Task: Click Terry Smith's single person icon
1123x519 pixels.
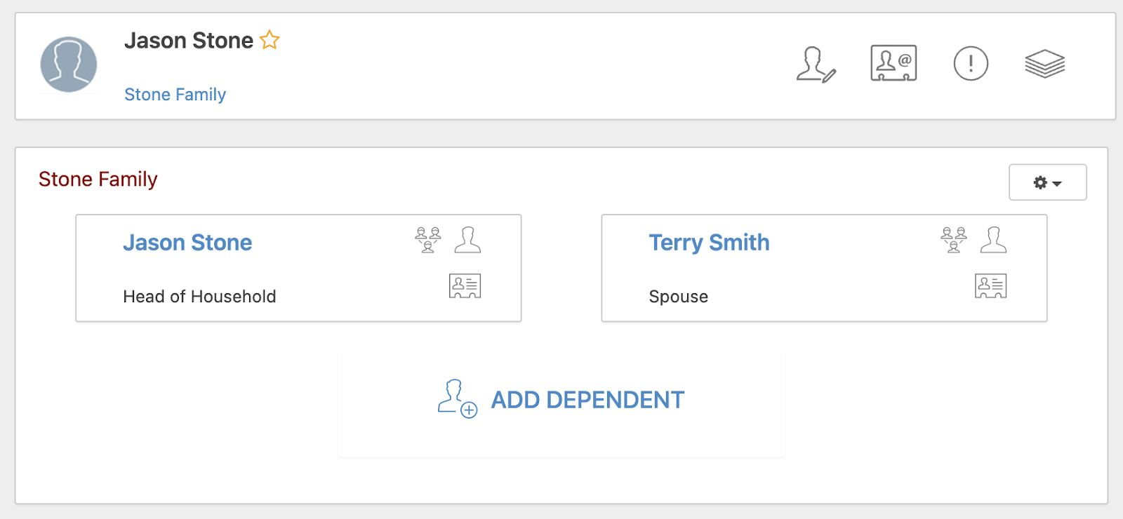Action: coord(993,240)
